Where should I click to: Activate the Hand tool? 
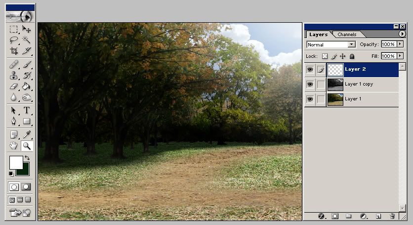click(14, 145)
